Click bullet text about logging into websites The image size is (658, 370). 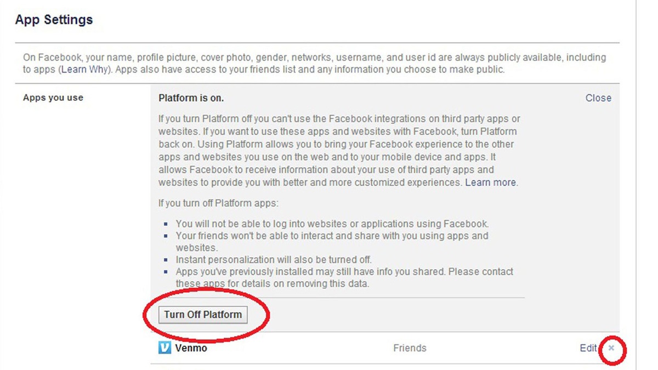click(x=332, y=224)
